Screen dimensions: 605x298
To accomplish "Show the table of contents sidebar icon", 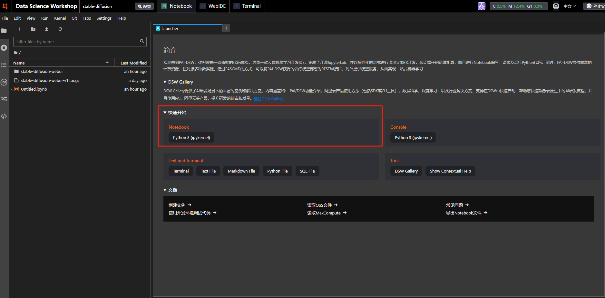I will pyautogui.click(x=4, y=65).
